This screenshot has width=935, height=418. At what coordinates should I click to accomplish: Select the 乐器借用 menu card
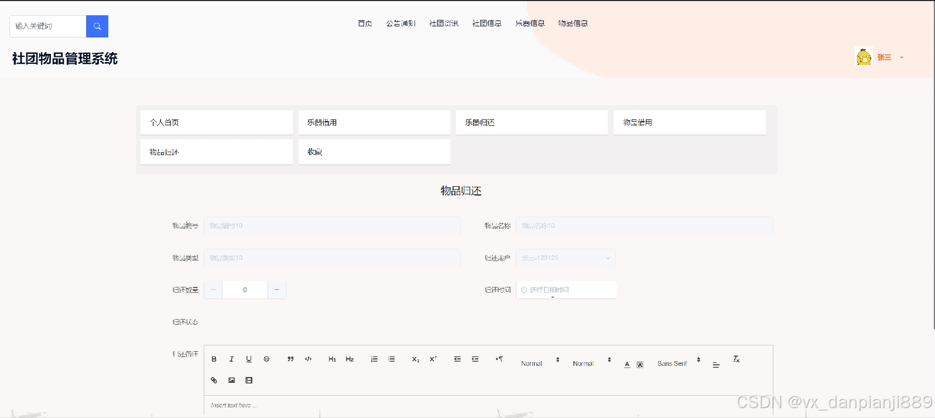click(x=374, y=122)
